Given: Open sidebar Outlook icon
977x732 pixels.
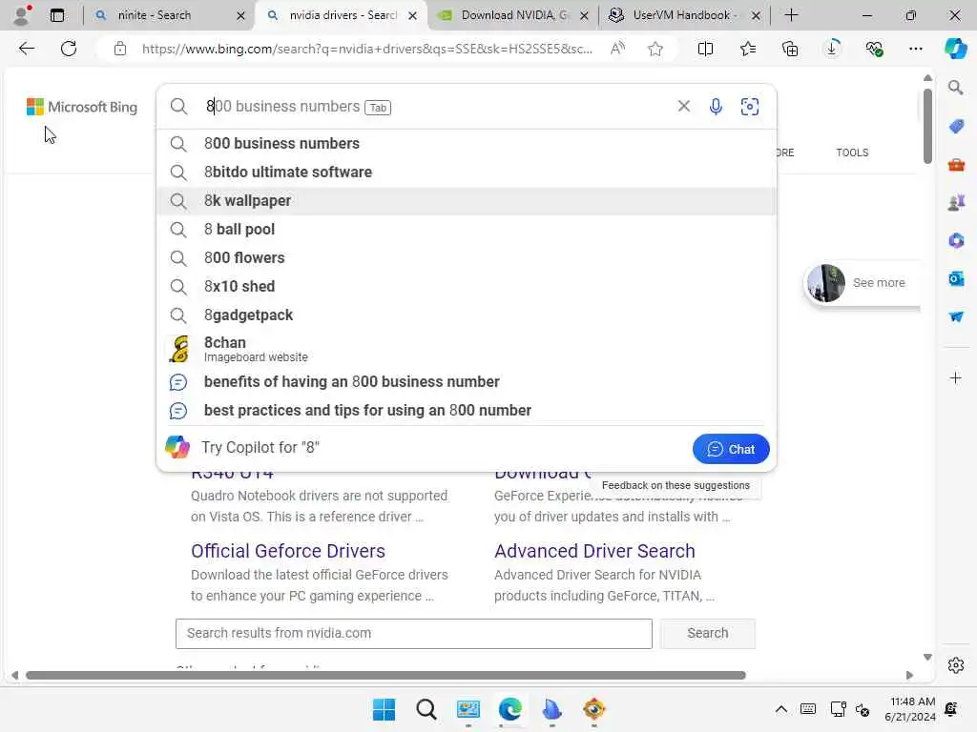Looking at the screenshot, I should coord(956,279).
